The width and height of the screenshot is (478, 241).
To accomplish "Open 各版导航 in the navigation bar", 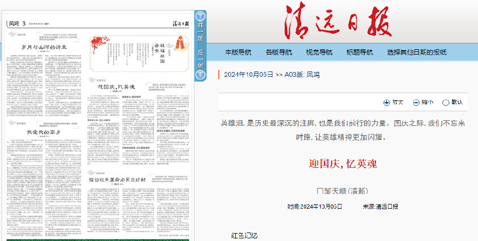I will pyautogui.click(x=279, y=52).
